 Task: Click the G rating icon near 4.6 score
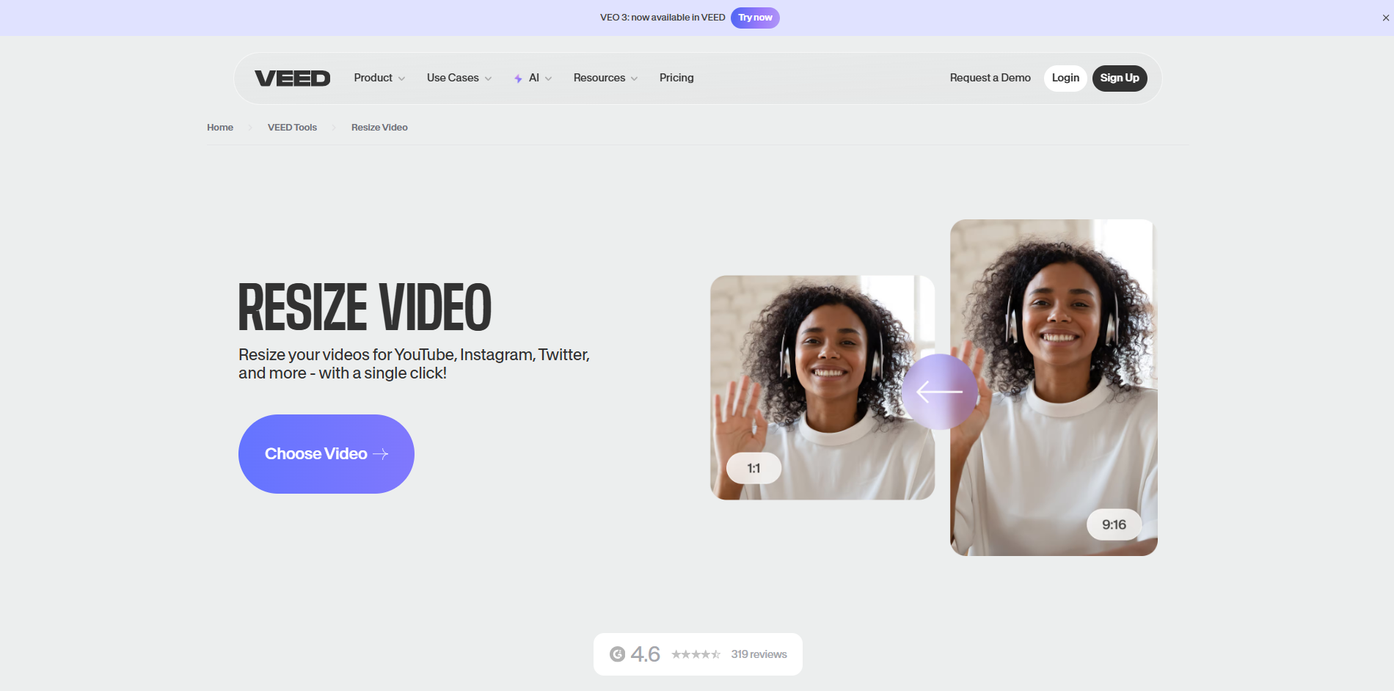618,654
